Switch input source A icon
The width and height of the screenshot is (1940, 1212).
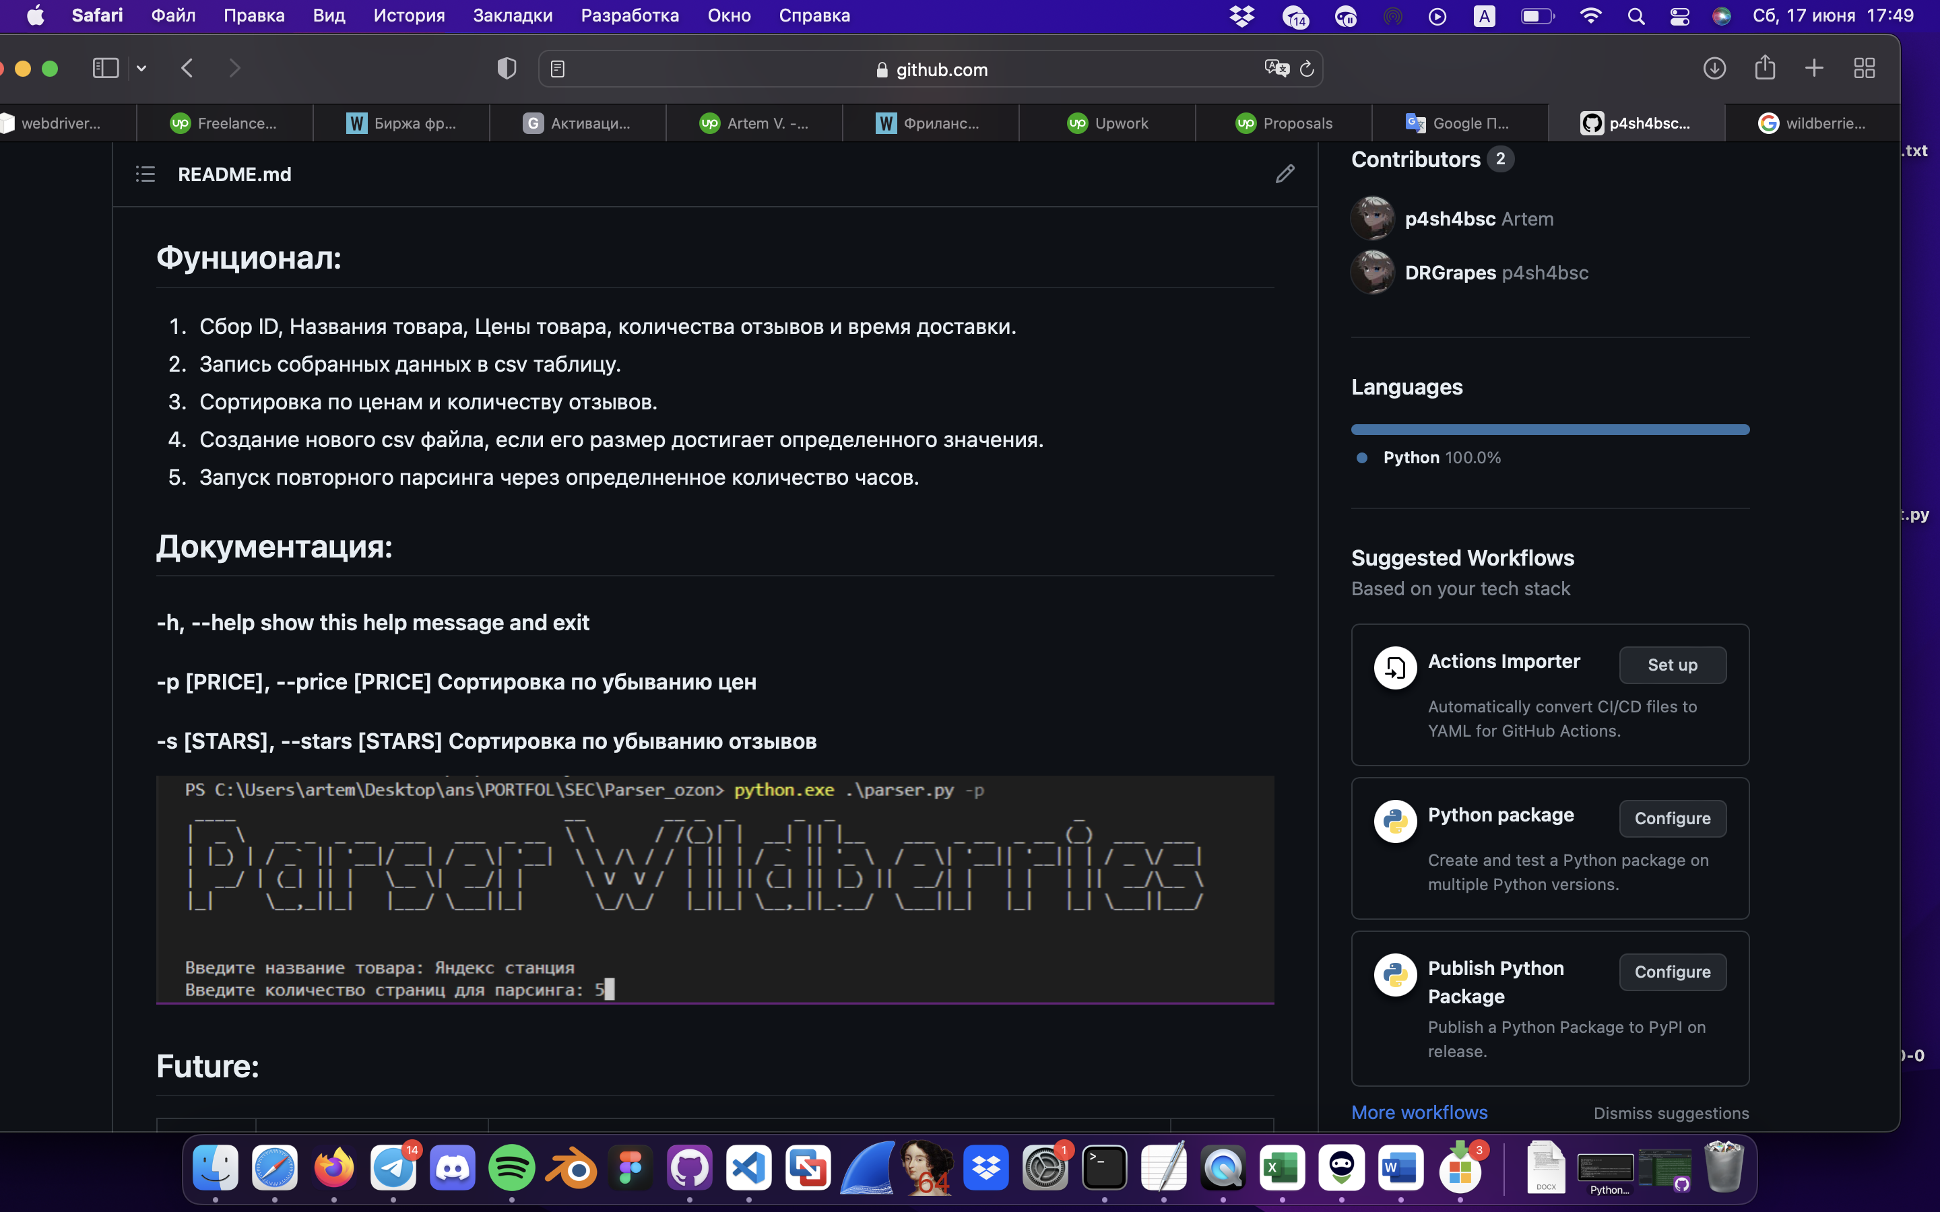(x=1484, y=16)
